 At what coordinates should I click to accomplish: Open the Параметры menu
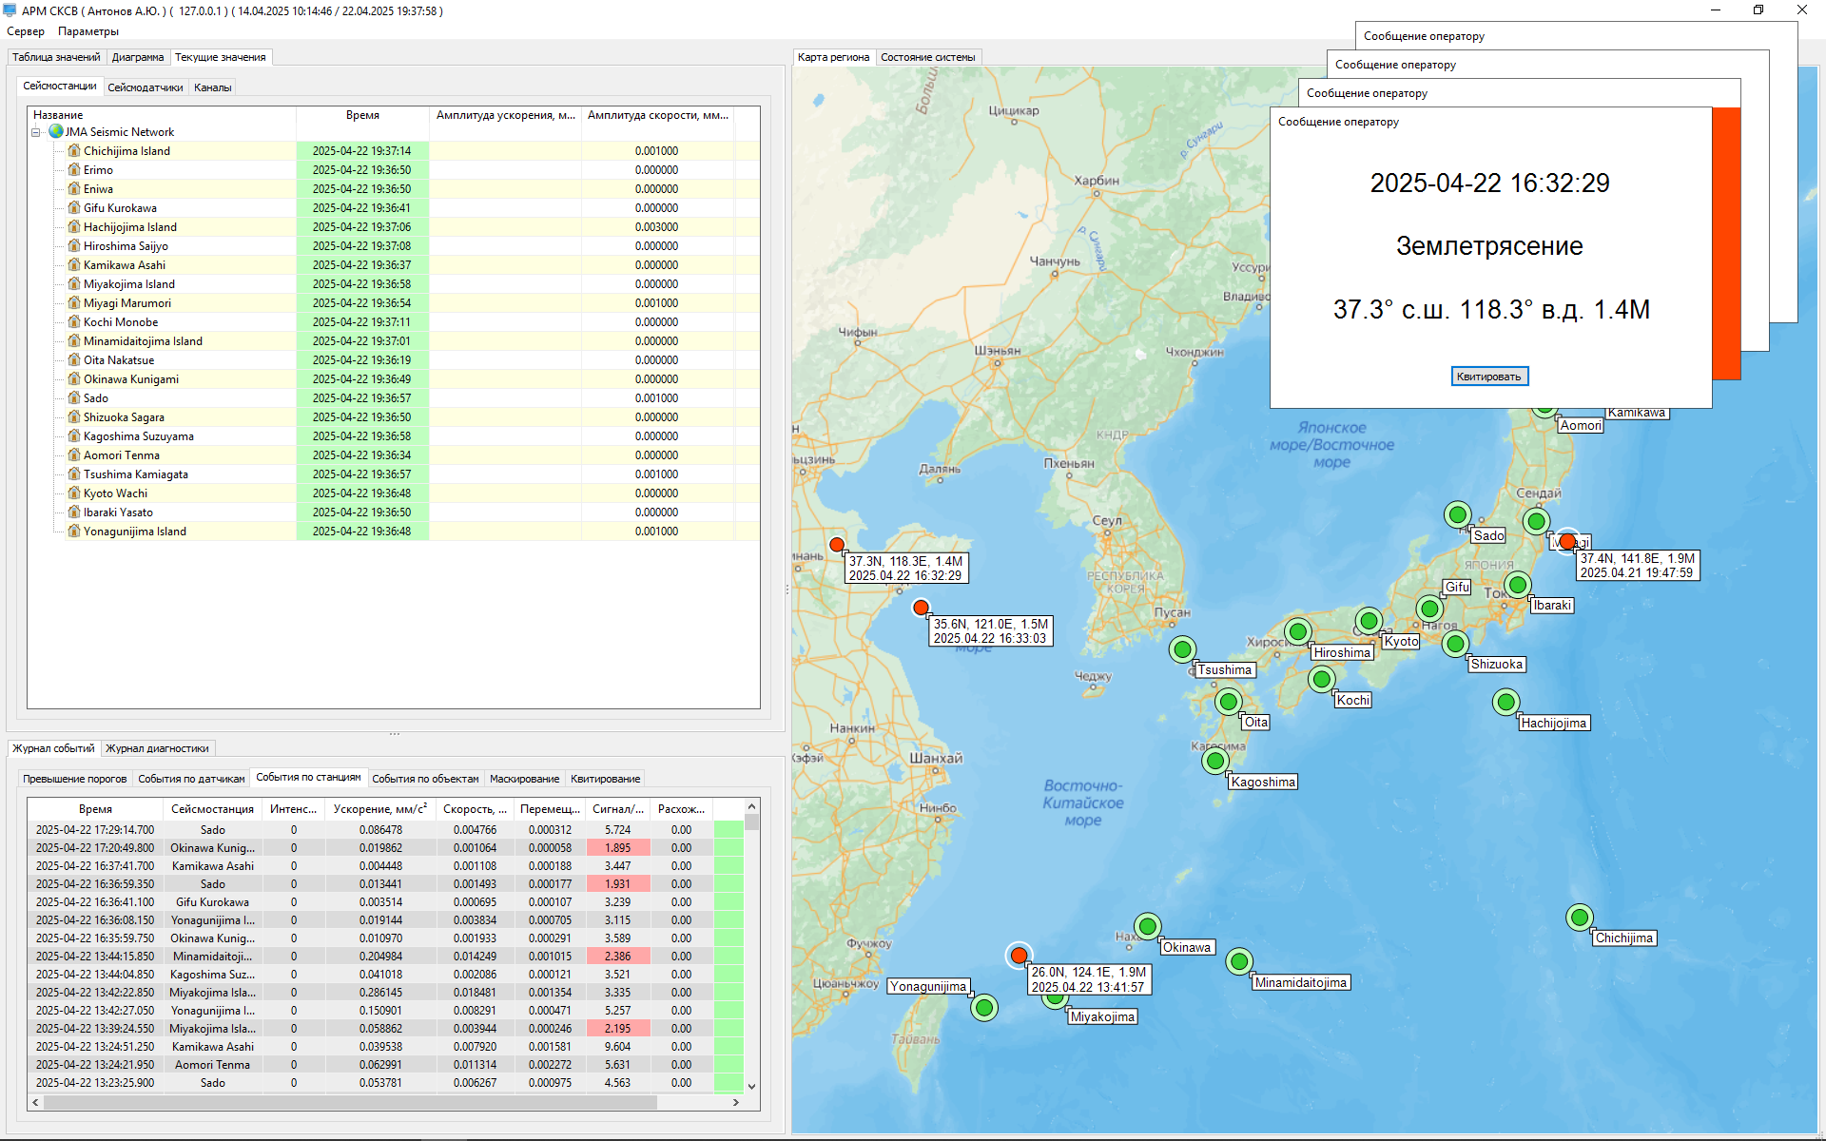point(88,31)
